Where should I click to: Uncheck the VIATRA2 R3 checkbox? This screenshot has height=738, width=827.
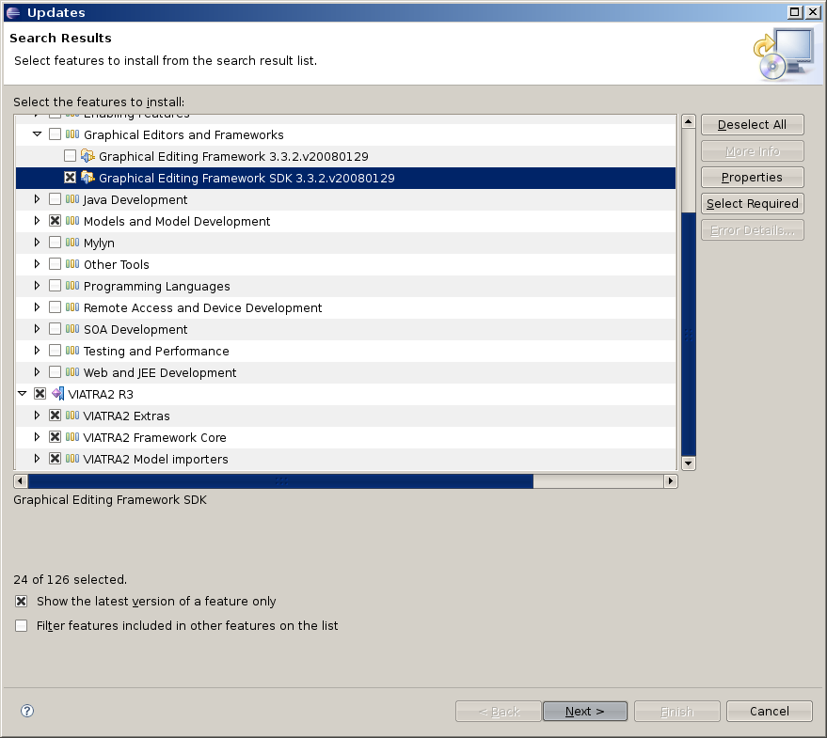click(x=40, y=394)
